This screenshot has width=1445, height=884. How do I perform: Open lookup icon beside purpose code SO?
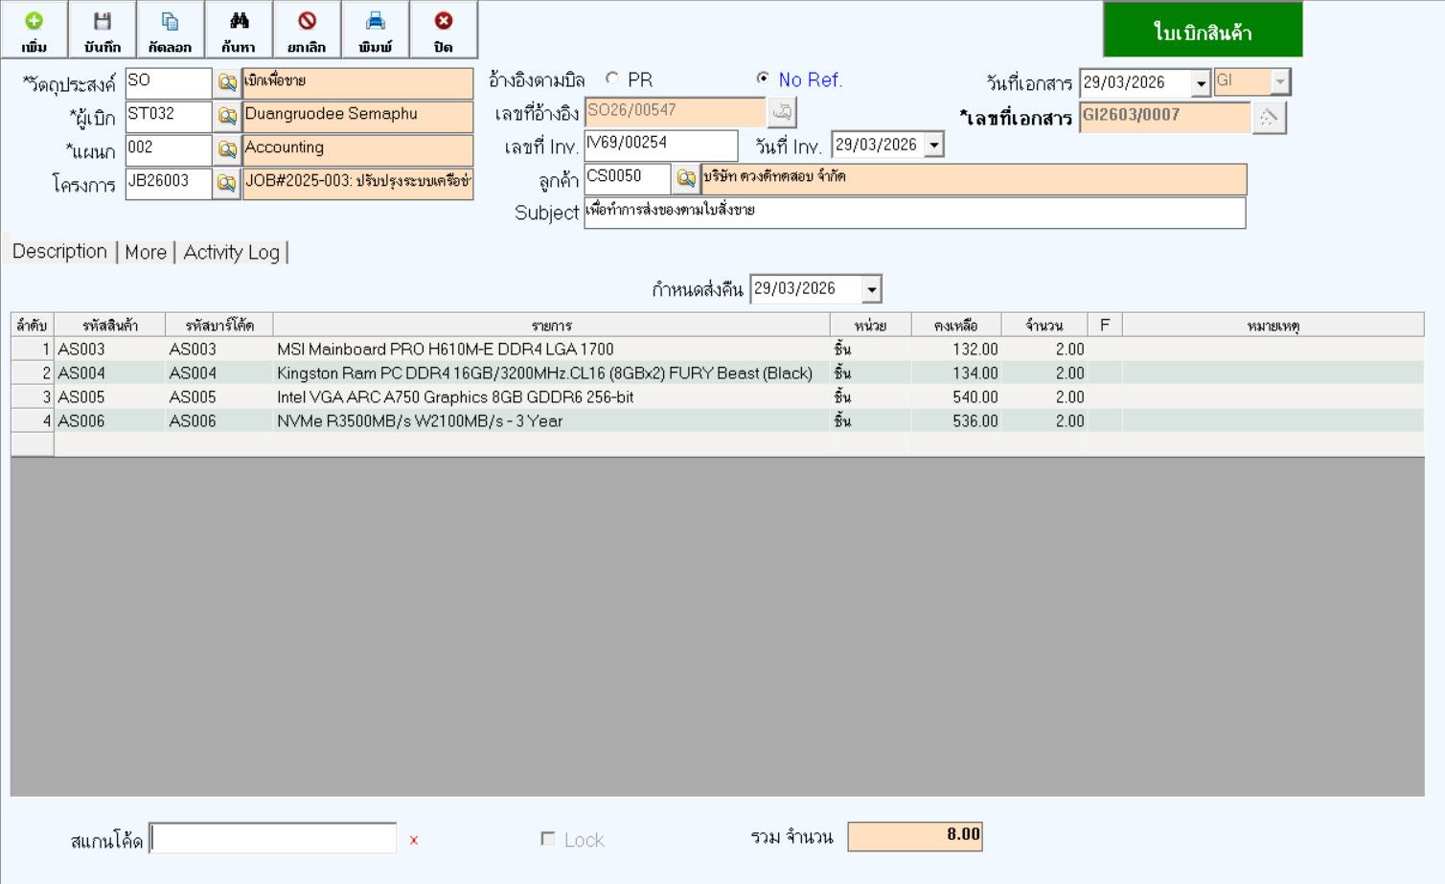tap(227, 83)
